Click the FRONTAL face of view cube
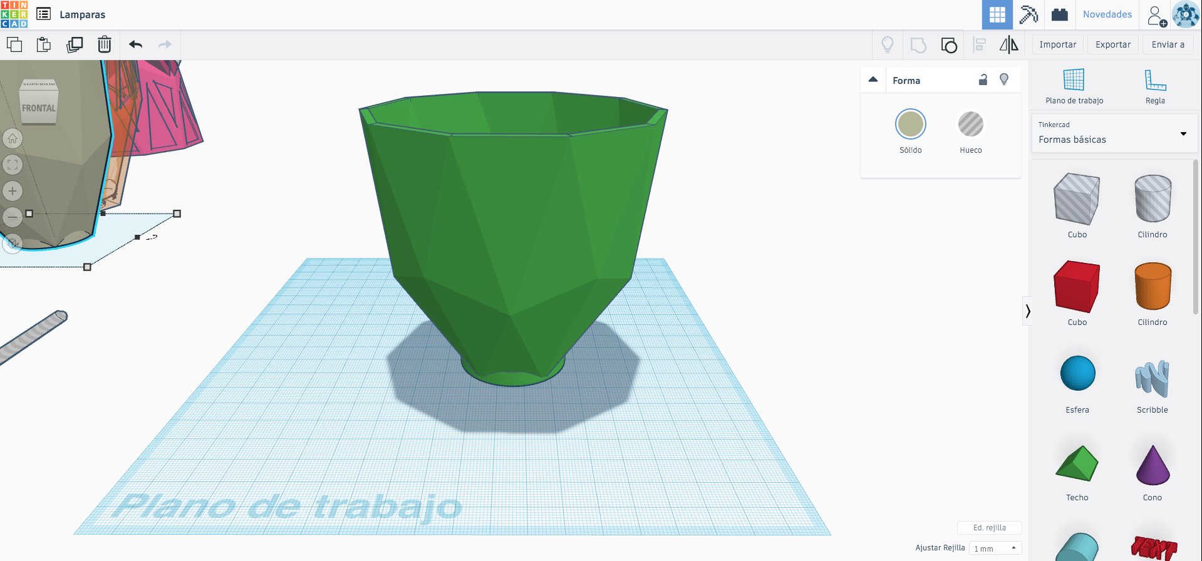 click(x=39, y=108)
